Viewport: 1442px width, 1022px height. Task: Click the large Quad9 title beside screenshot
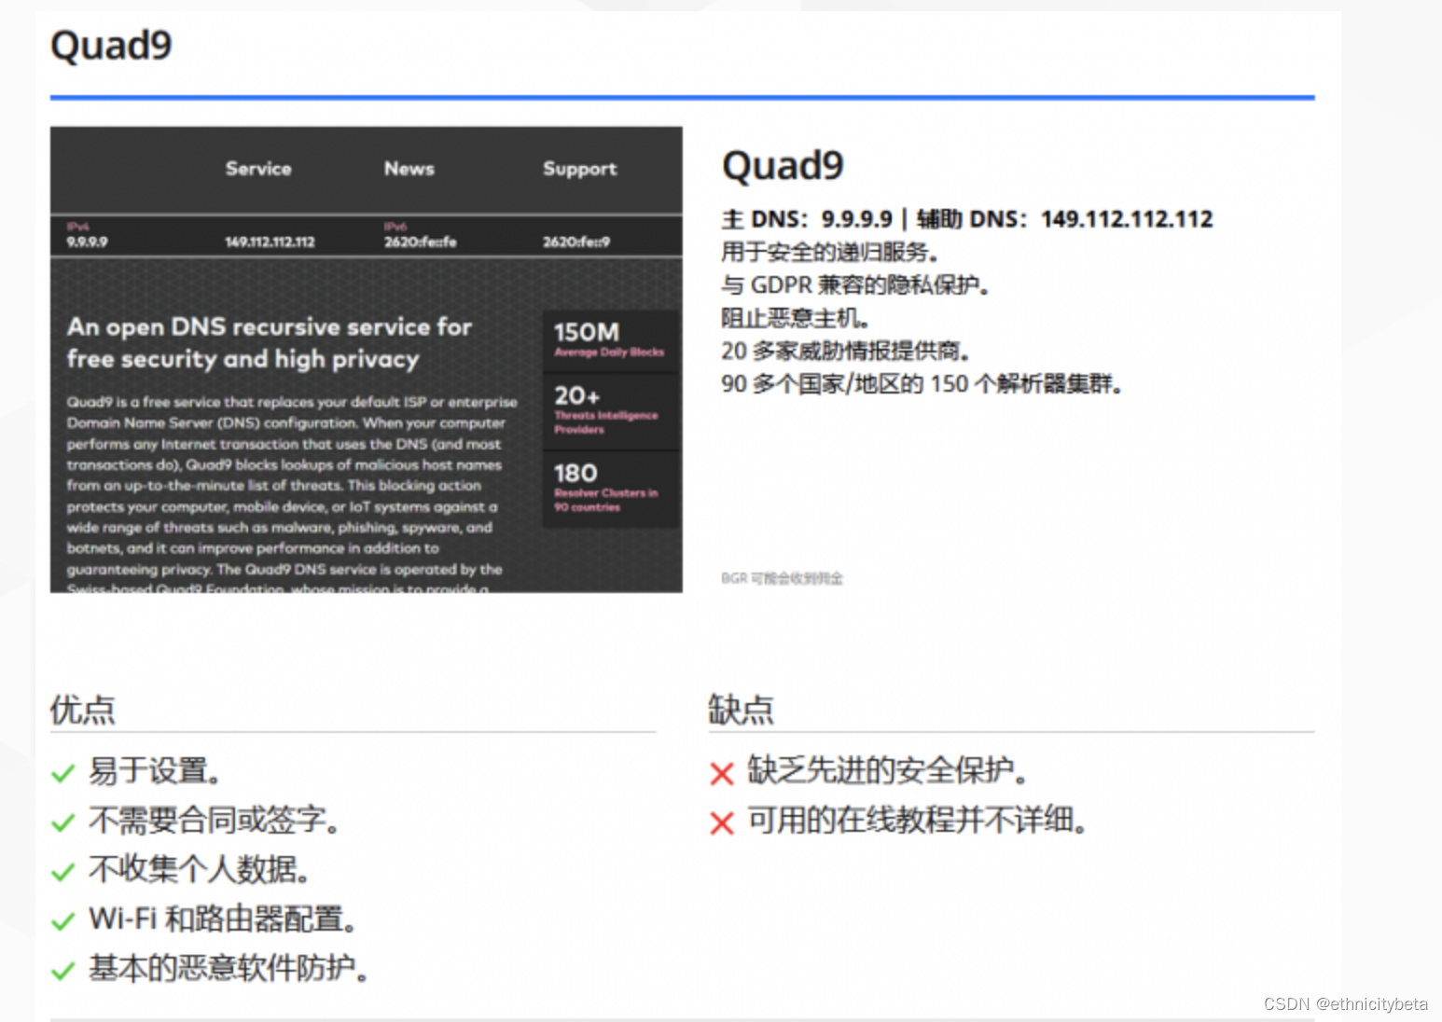tap(783, 165)
